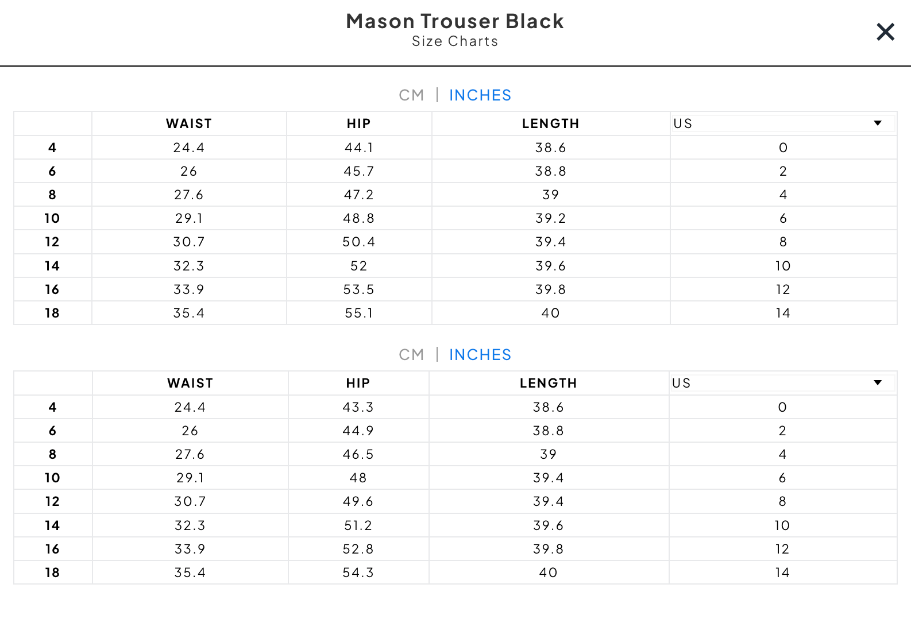
Task: Click the WAIST column header in second table
Action: 190,383
